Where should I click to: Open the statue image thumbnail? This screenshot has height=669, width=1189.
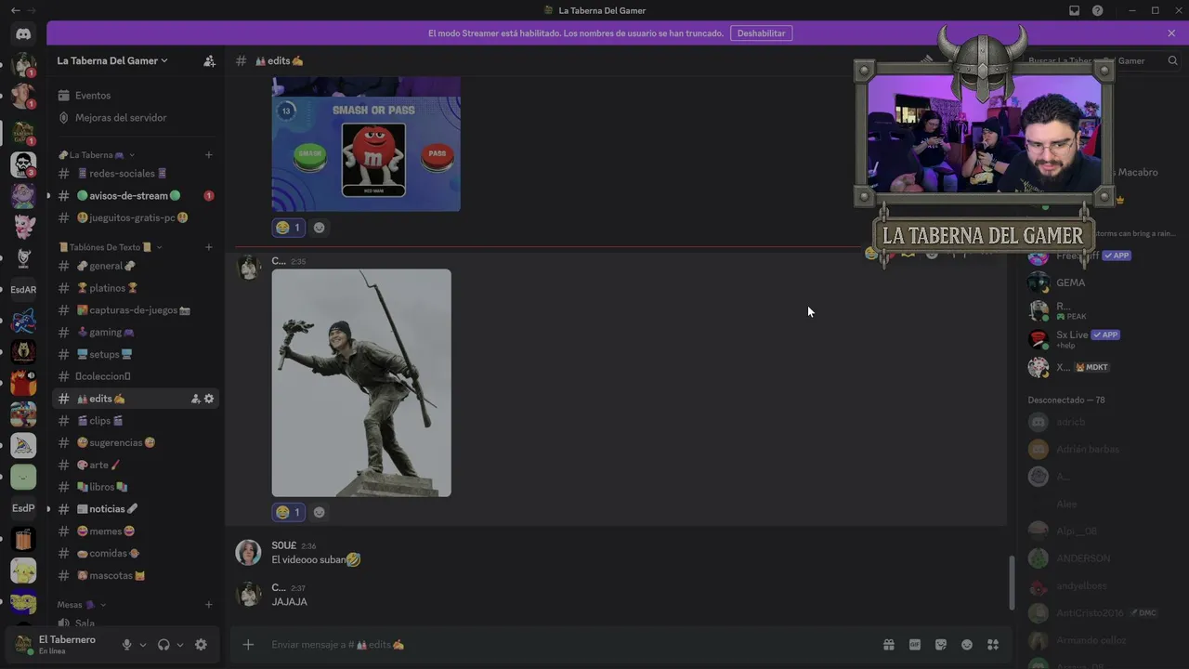coord(361,383)
